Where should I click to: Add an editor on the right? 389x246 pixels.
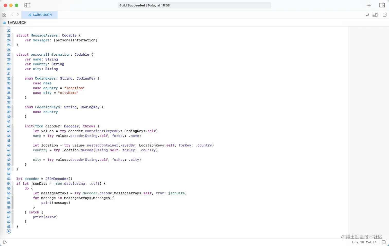(x=385, y=15)
